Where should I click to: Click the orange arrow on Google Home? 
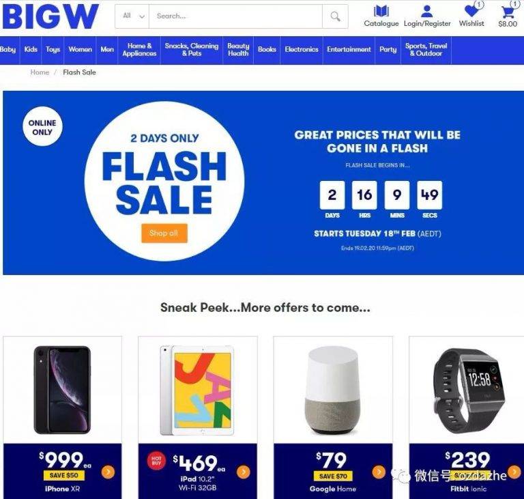[x=379, y=472]
